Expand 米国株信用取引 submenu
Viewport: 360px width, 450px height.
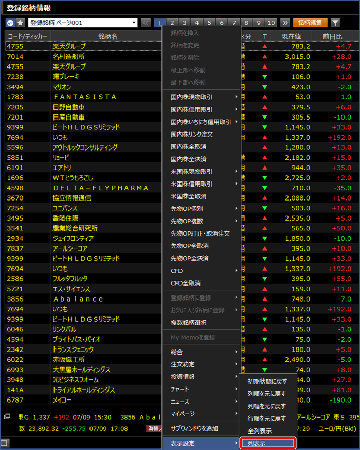click(202, 184)
